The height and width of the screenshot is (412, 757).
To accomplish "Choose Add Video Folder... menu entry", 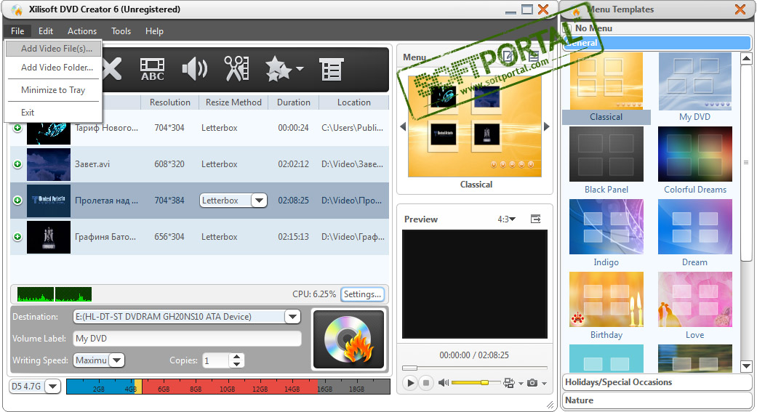I will coord(54,68).
